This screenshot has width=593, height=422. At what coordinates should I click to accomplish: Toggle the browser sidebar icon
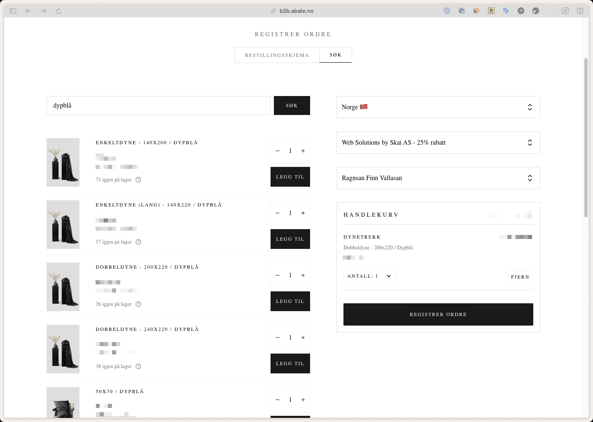[x=13, y=11]
